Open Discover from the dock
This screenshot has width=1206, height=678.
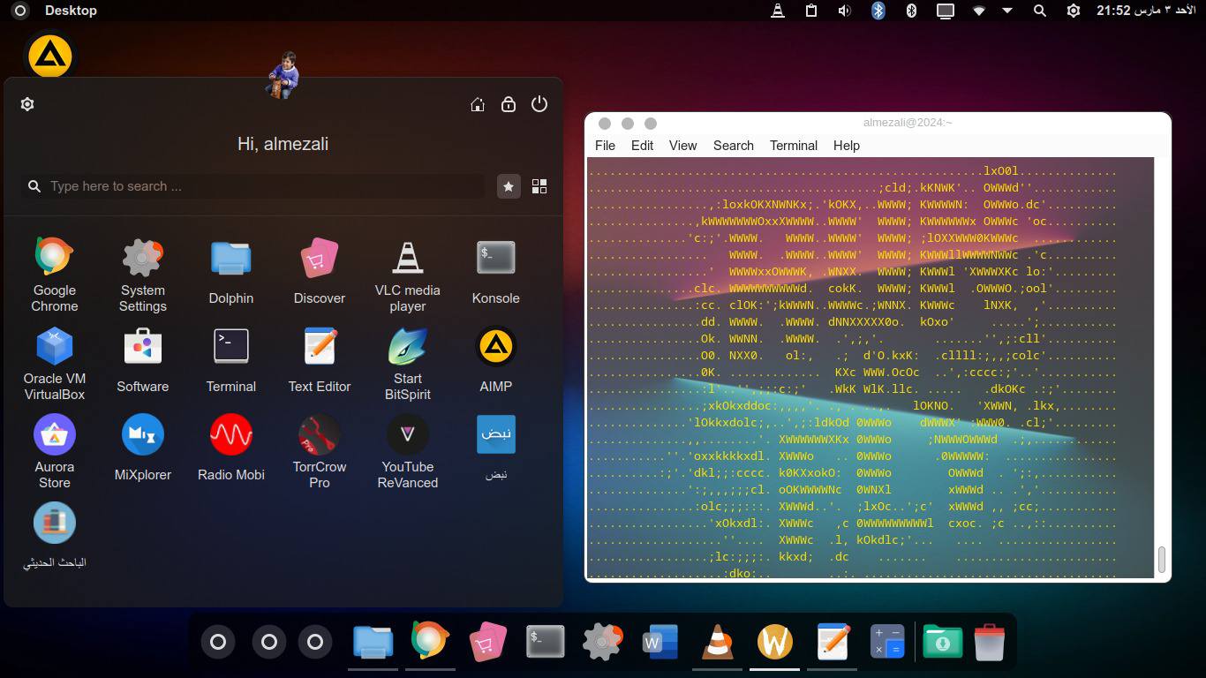(x=487, y=642)
